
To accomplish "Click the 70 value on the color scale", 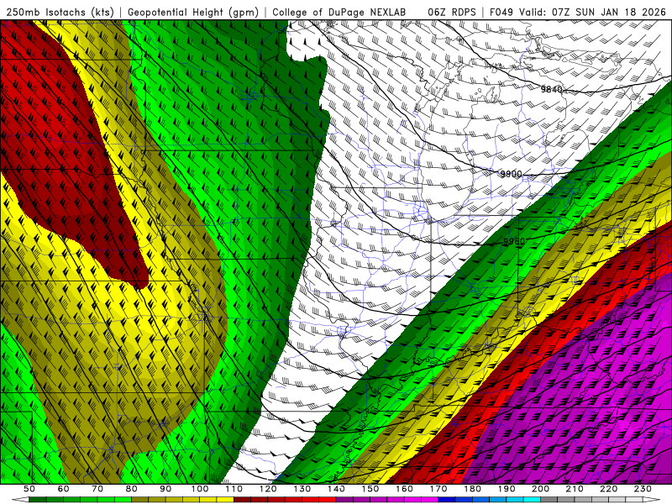I will pos(97,489).
